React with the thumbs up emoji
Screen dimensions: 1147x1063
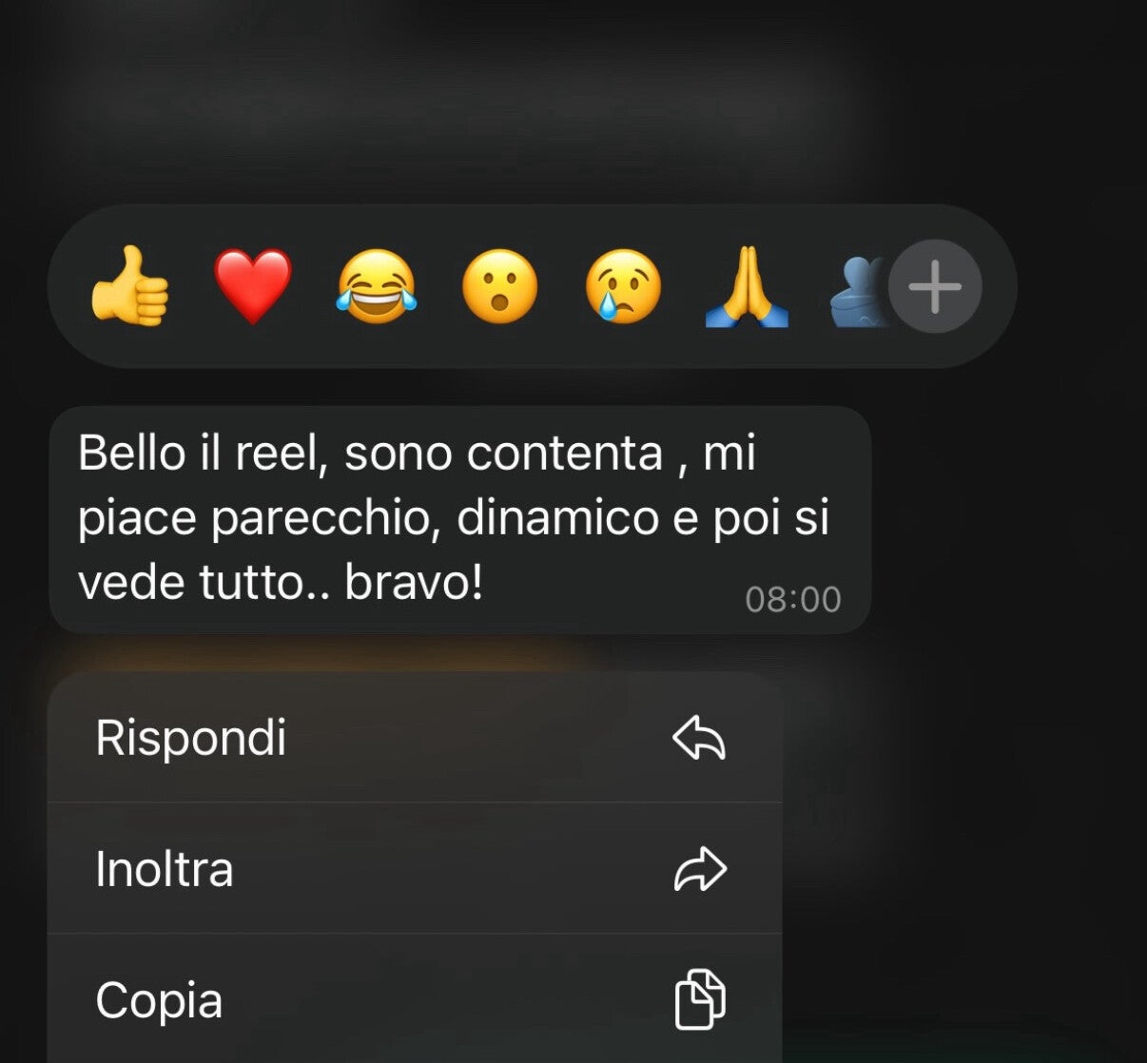130,286
